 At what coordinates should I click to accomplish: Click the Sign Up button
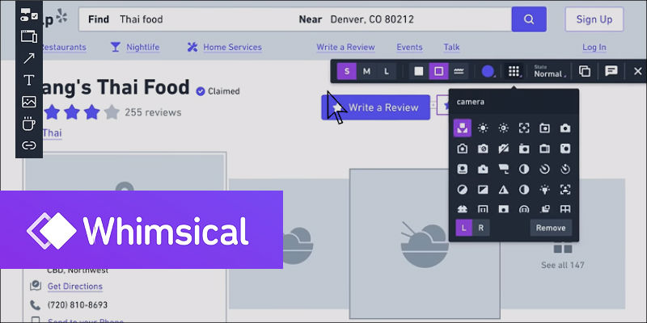(594, 19)
